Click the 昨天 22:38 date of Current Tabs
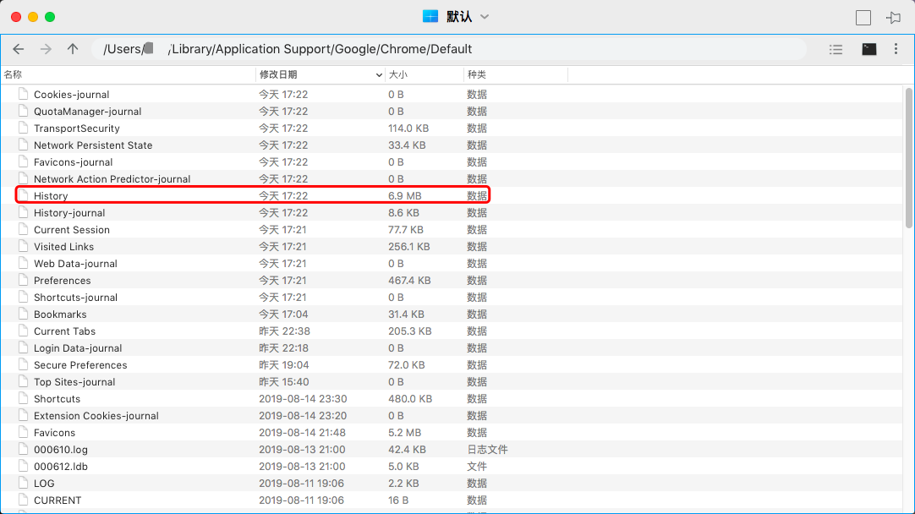 point(284,331)
